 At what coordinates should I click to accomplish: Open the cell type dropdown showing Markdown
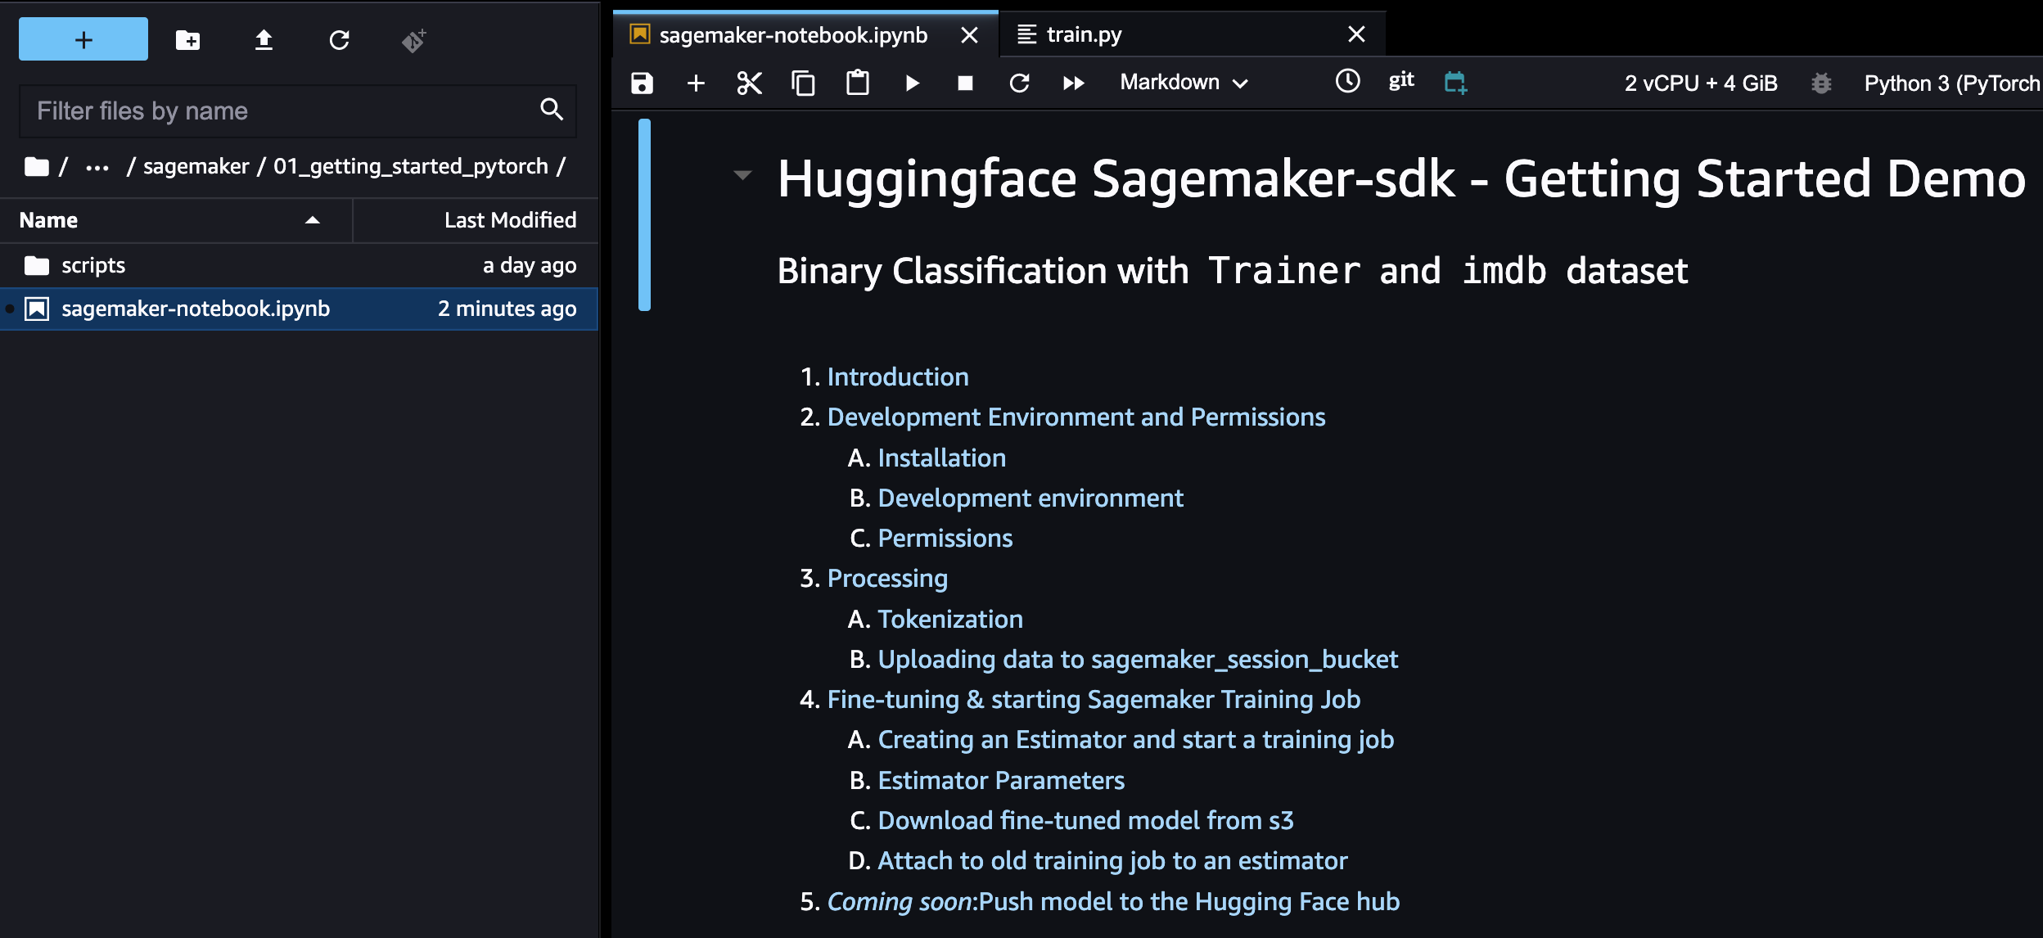tap(1182, 82)
